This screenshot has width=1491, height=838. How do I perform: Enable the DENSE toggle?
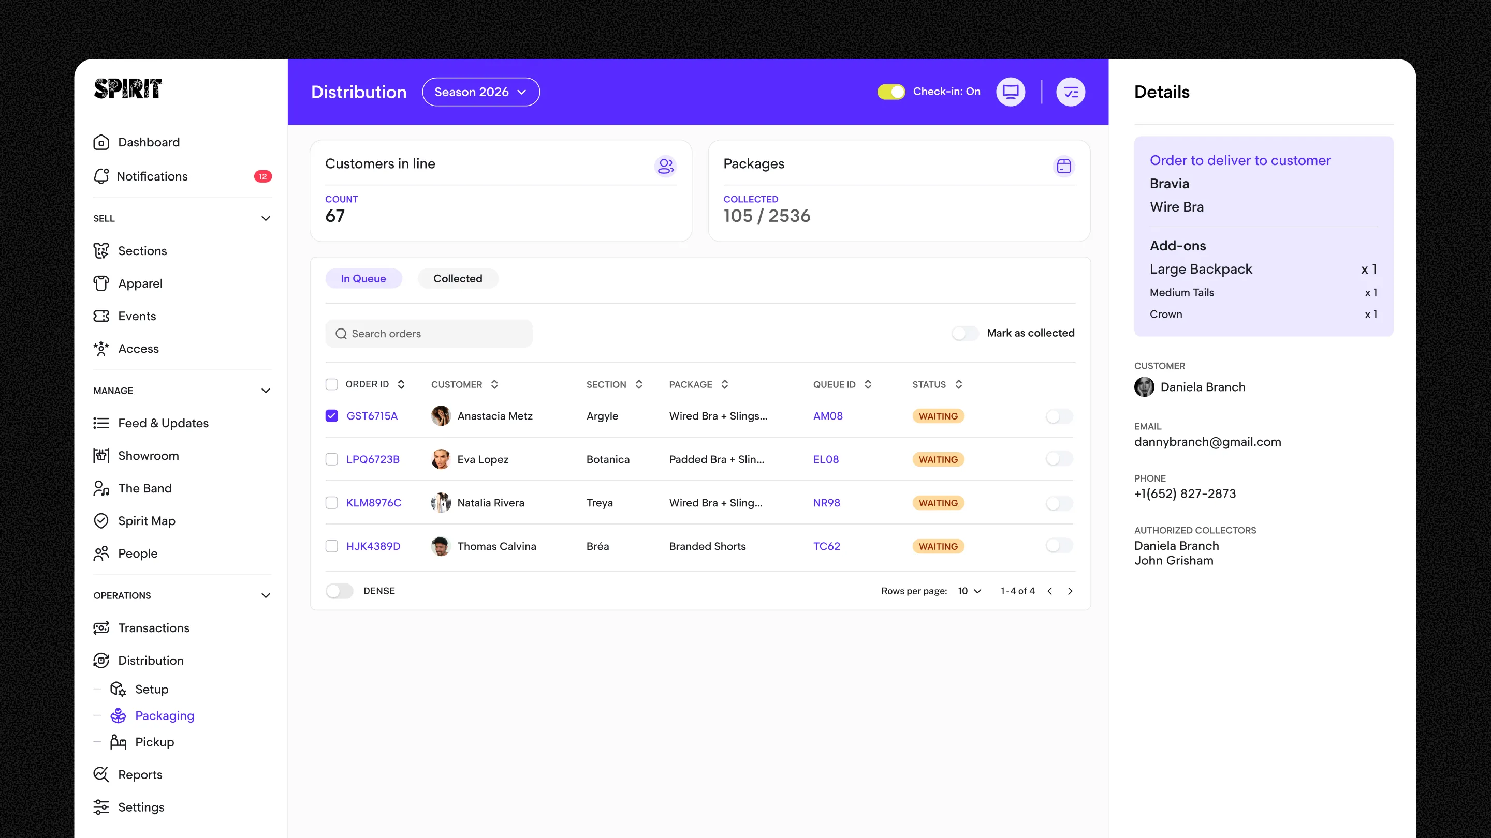tap(339, 591)
